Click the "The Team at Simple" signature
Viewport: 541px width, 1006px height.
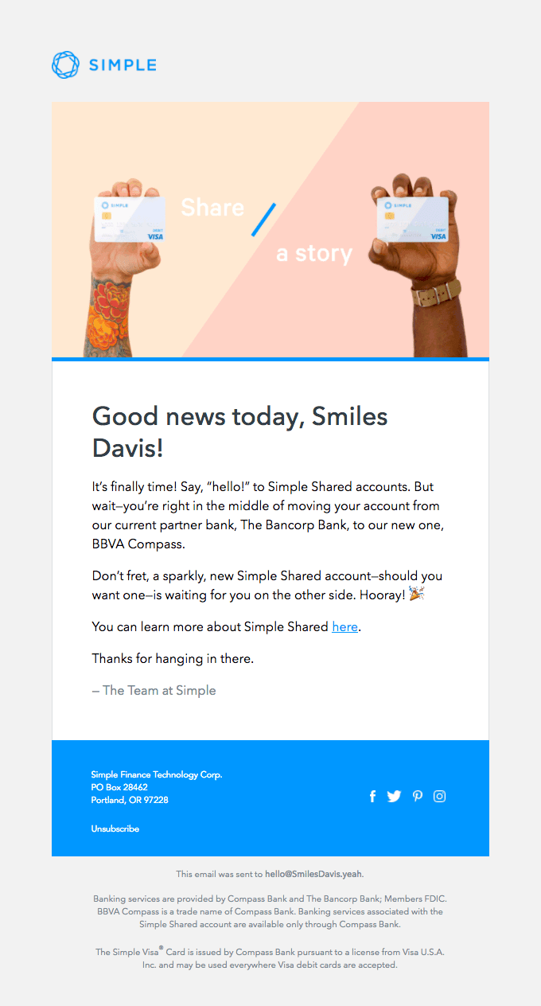click(154, 691)
